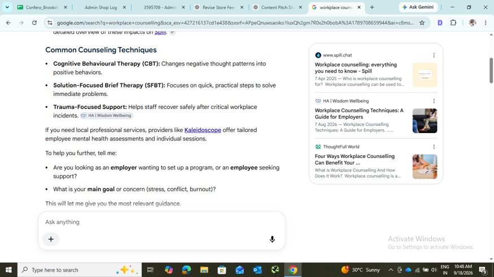Open the Spill link in the overview
The width and height of the screenshot is (494, 277).
(x=160, y=32)
